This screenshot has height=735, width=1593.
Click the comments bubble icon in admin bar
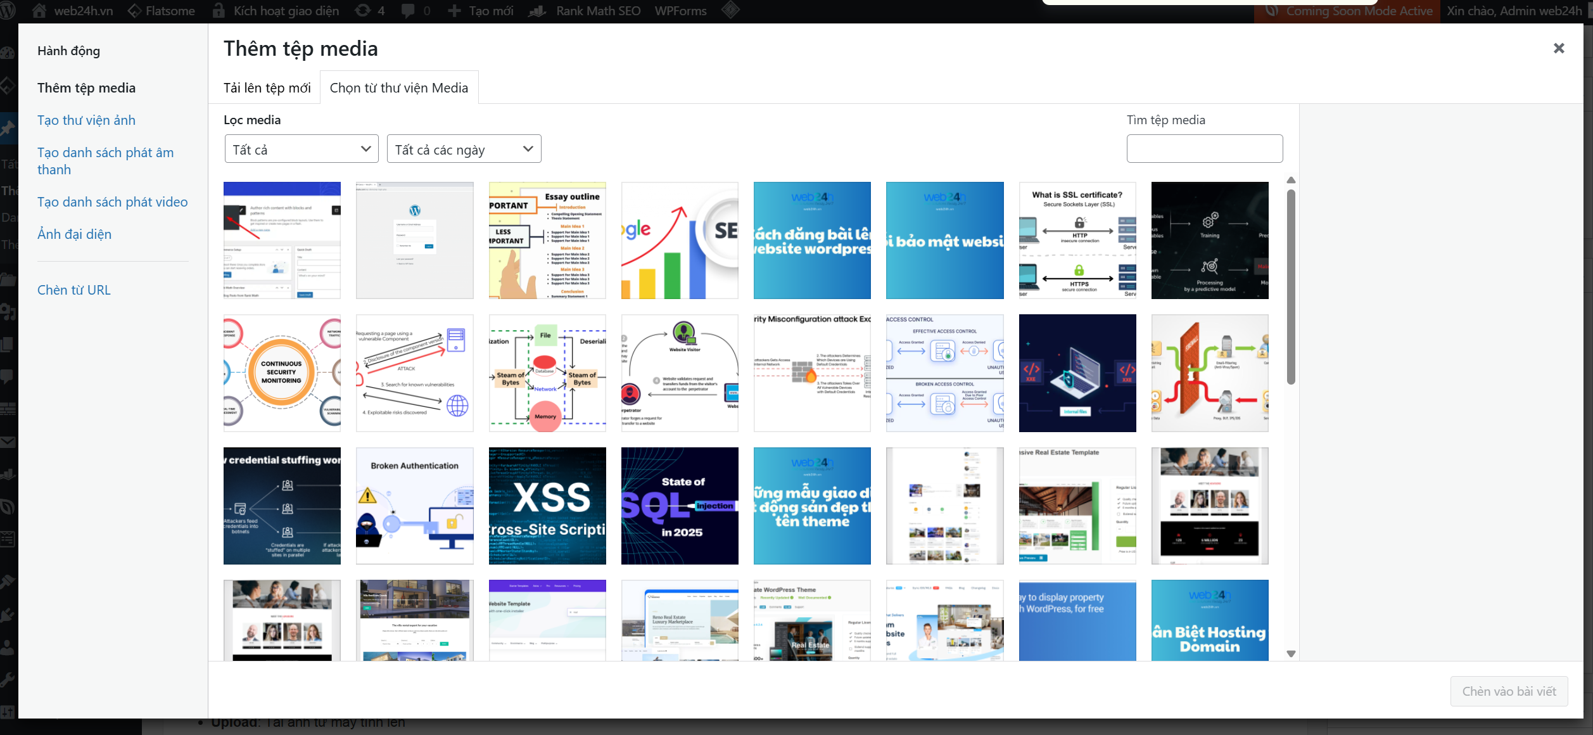point(409,11)
